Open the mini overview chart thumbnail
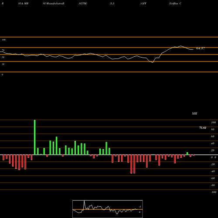The height and width of the screenshot is (218, 218). click(108, 209)
